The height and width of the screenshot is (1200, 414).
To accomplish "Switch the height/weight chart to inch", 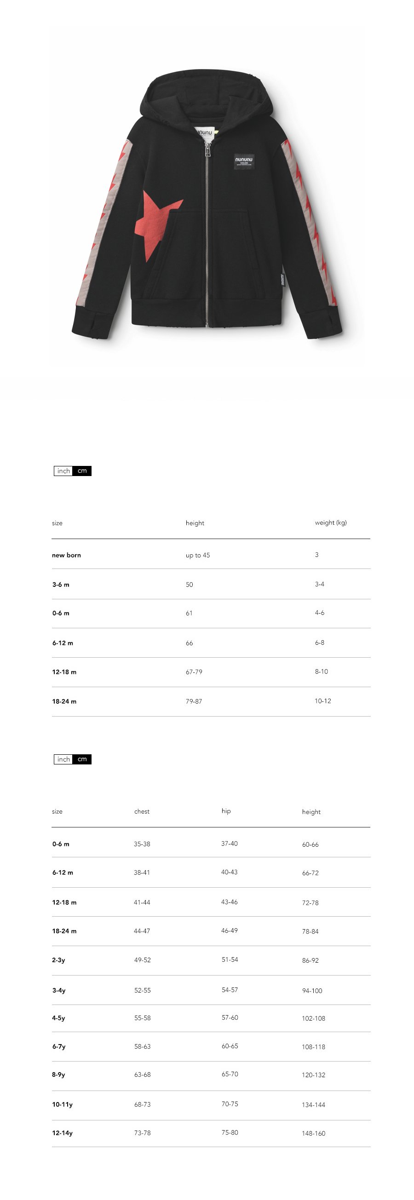I will point(63,471).
